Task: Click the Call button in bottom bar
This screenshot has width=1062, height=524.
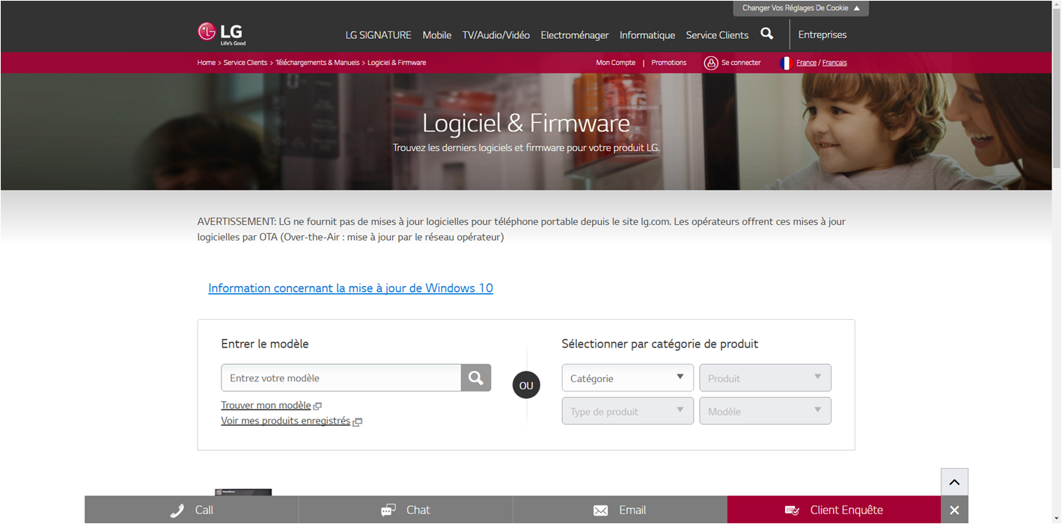Action: [191, 510]
